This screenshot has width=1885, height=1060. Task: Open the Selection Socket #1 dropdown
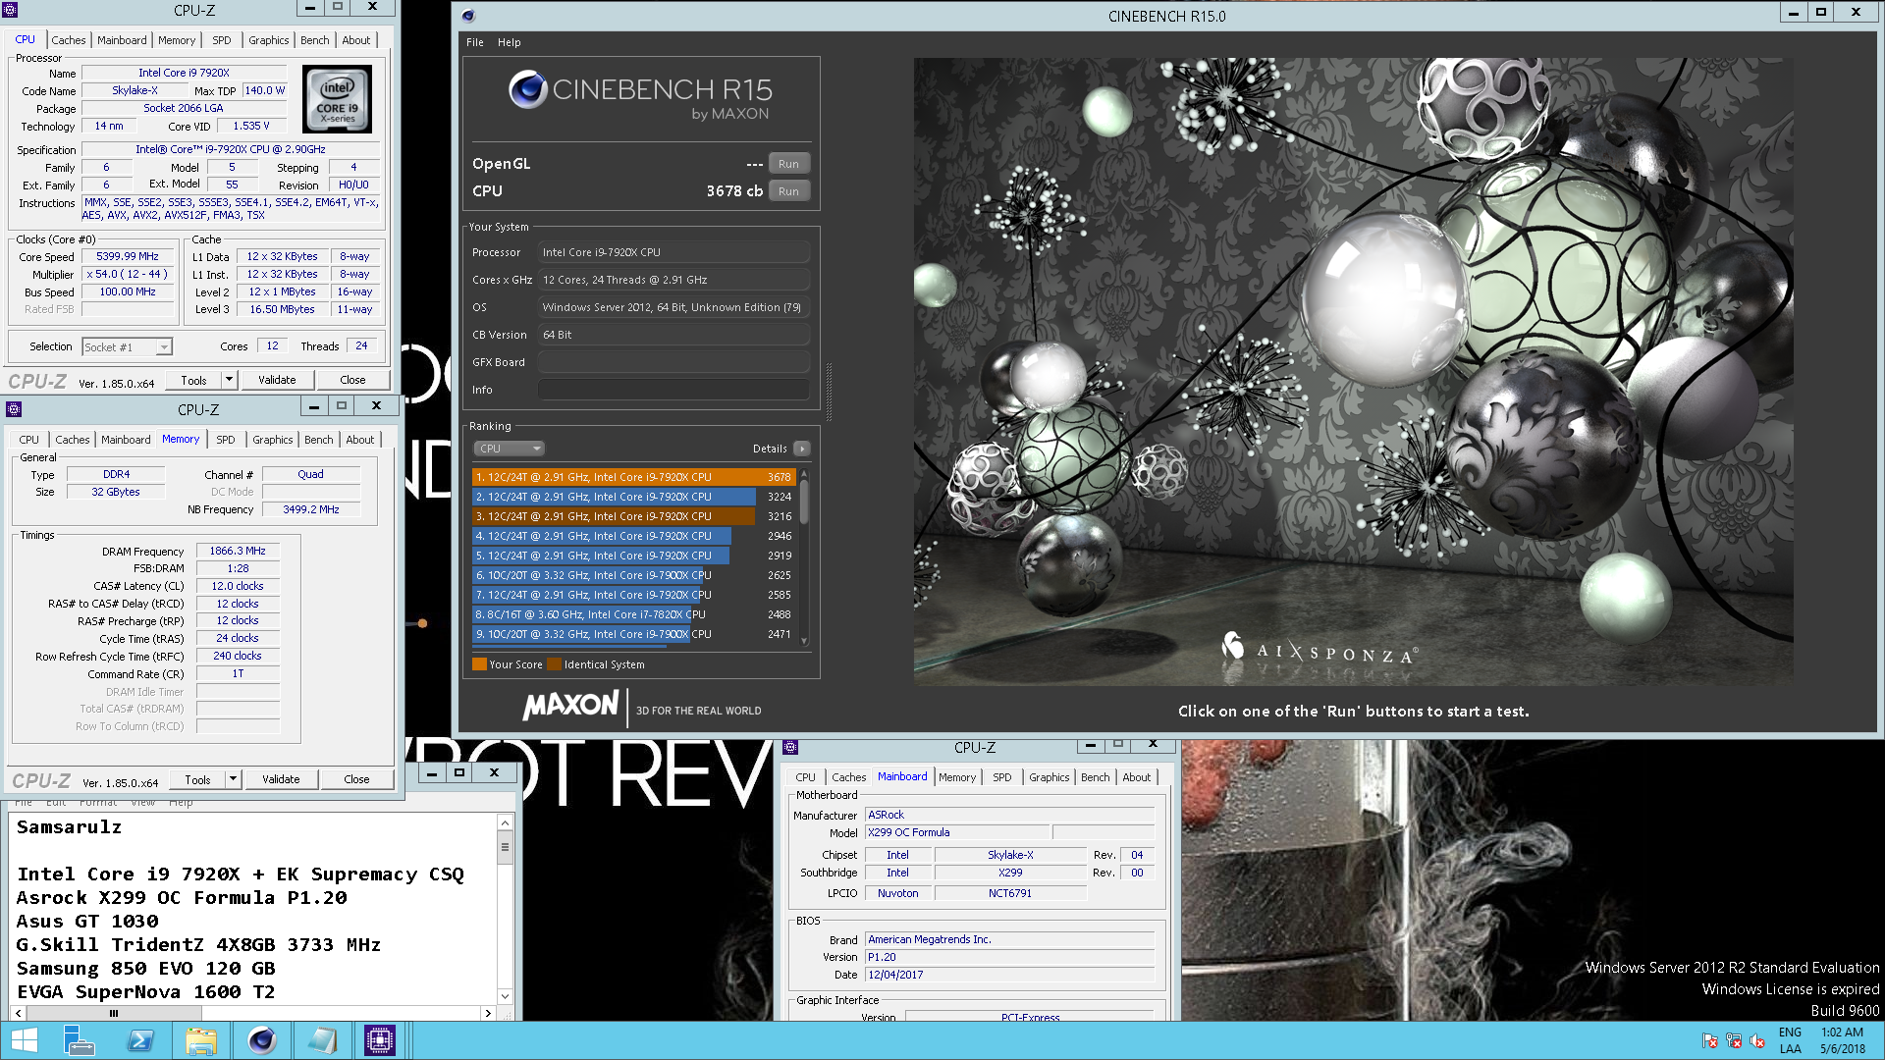click(x=164, y=346)
